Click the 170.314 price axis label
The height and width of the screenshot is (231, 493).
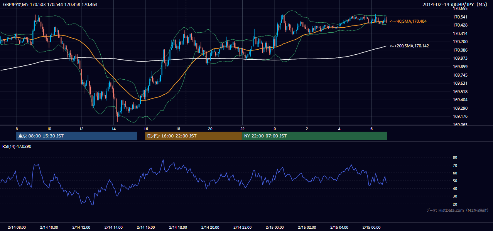[460, 33]
